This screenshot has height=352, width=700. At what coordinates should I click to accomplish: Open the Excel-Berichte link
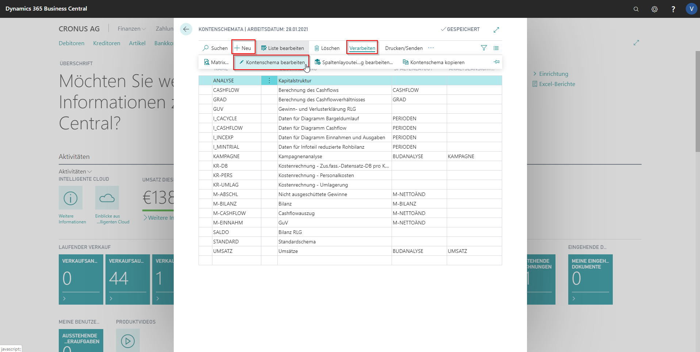554,84
